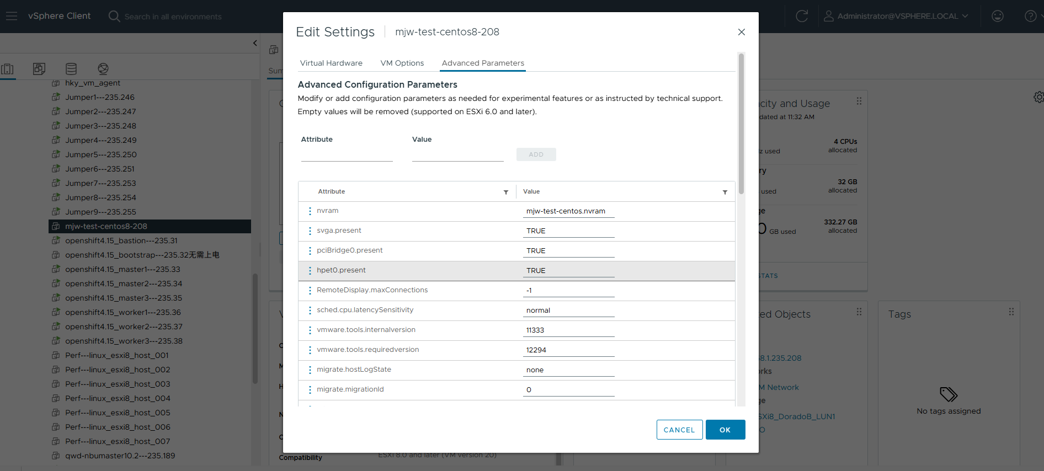Screen dimensions: 1044x471
Task: Click the global search magnifier icon
Action: [x=114, y=16]
